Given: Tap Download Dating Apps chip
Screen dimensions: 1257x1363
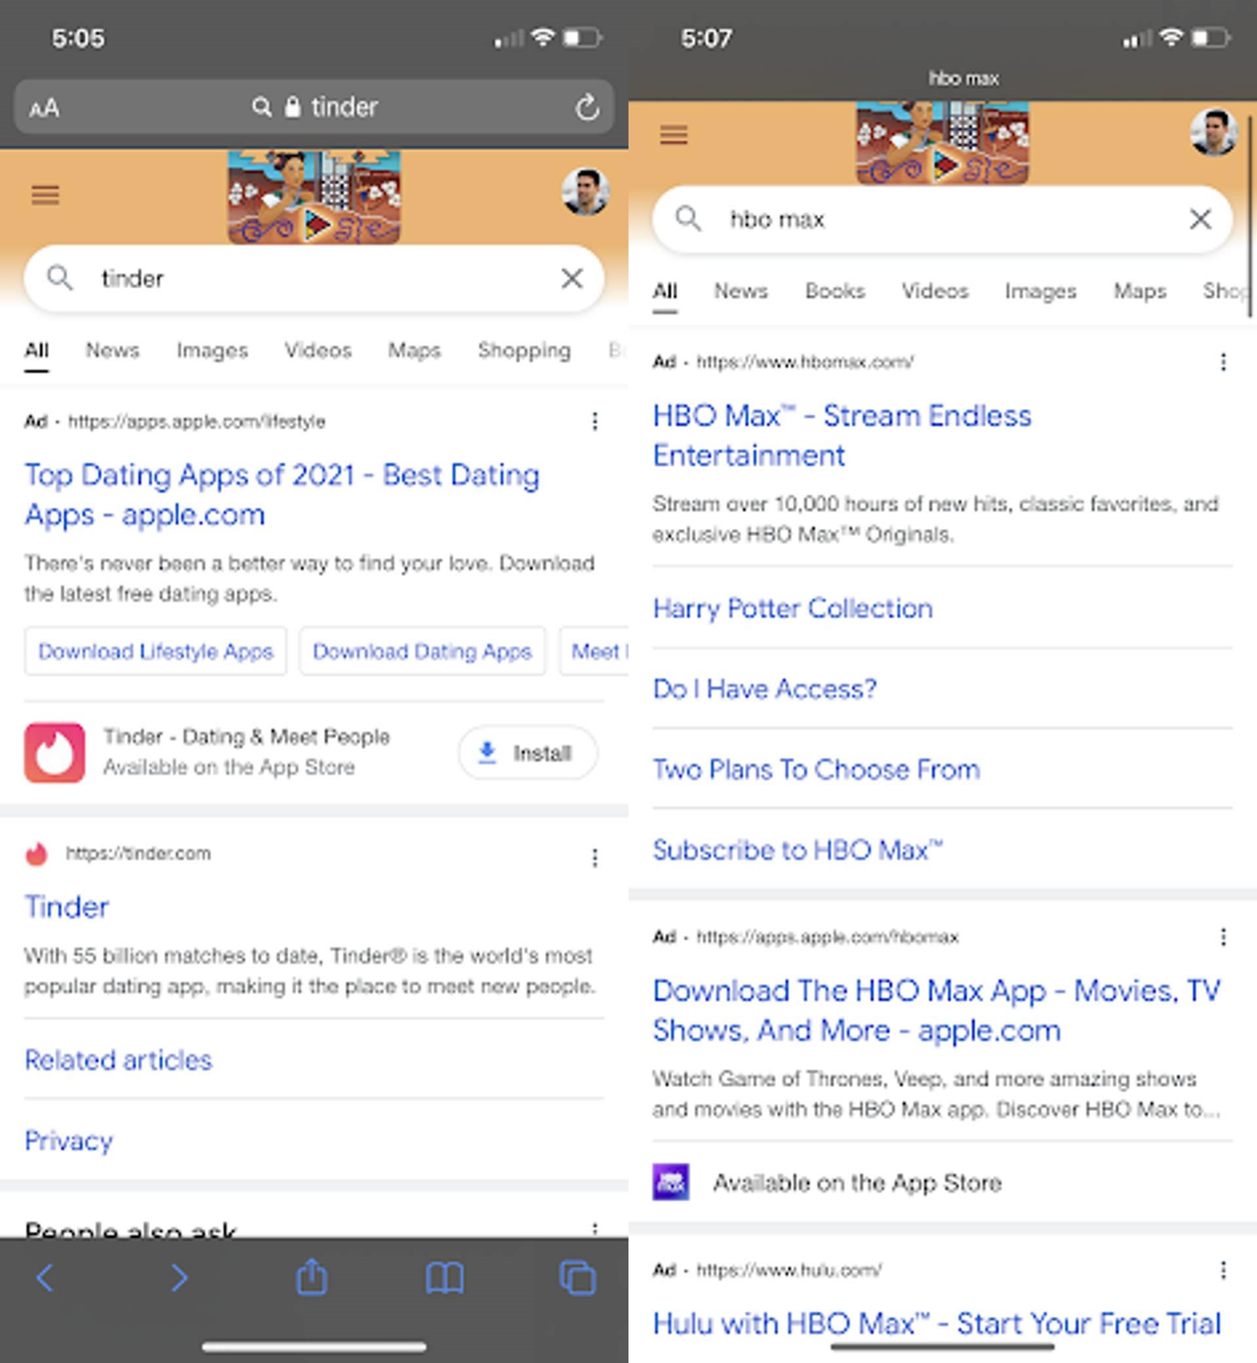Looking at the screenshot, I should [x=422, y=651].
